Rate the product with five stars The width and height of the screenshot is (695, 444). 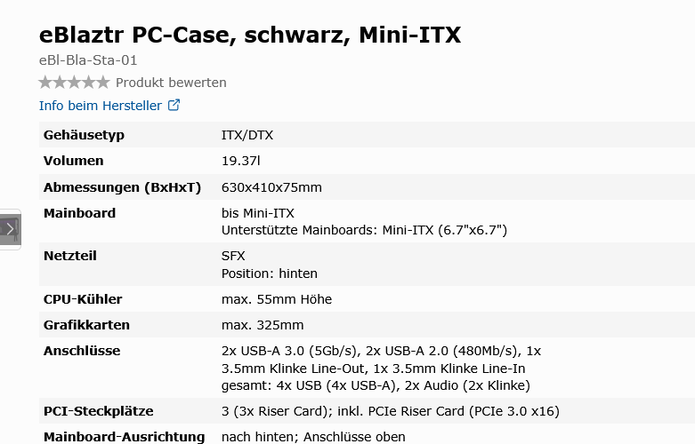103,83
